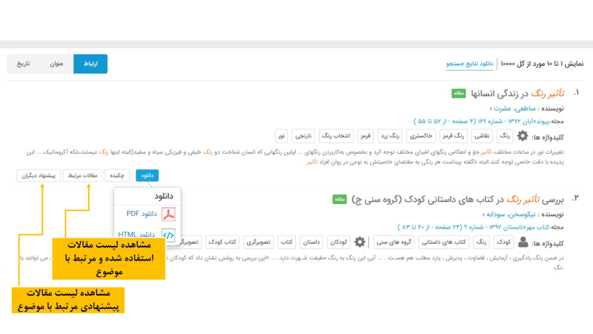Switch to the عنوان sort tab

57,64
